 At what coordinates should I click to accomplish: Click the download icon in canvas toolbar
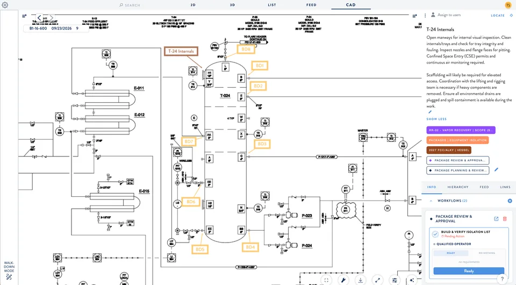360,280
